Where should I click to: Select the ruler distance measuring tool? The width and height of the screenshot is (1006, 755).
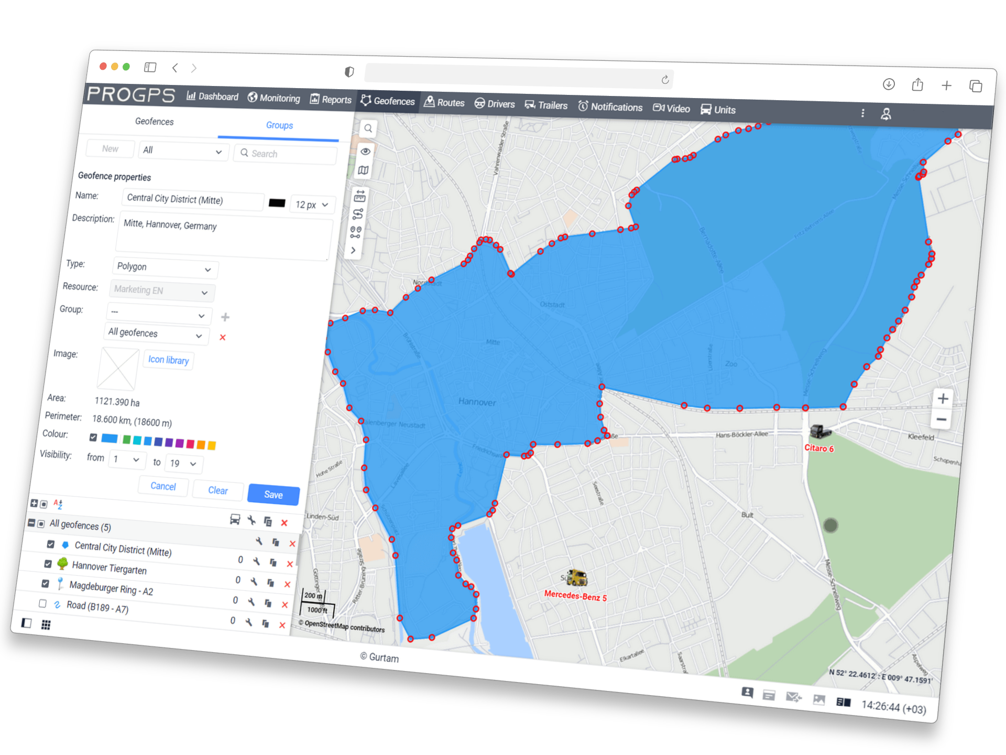pos(359,197)
